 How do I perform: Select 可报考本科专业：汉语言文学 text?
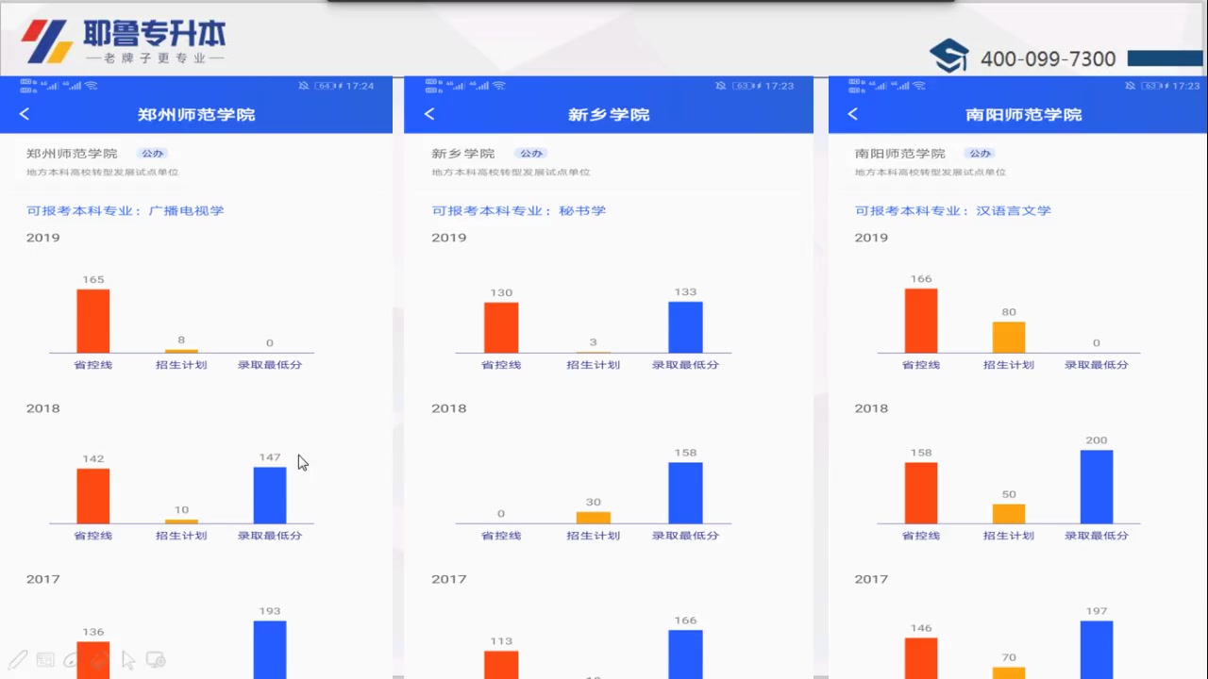click(x=953, y=210)
